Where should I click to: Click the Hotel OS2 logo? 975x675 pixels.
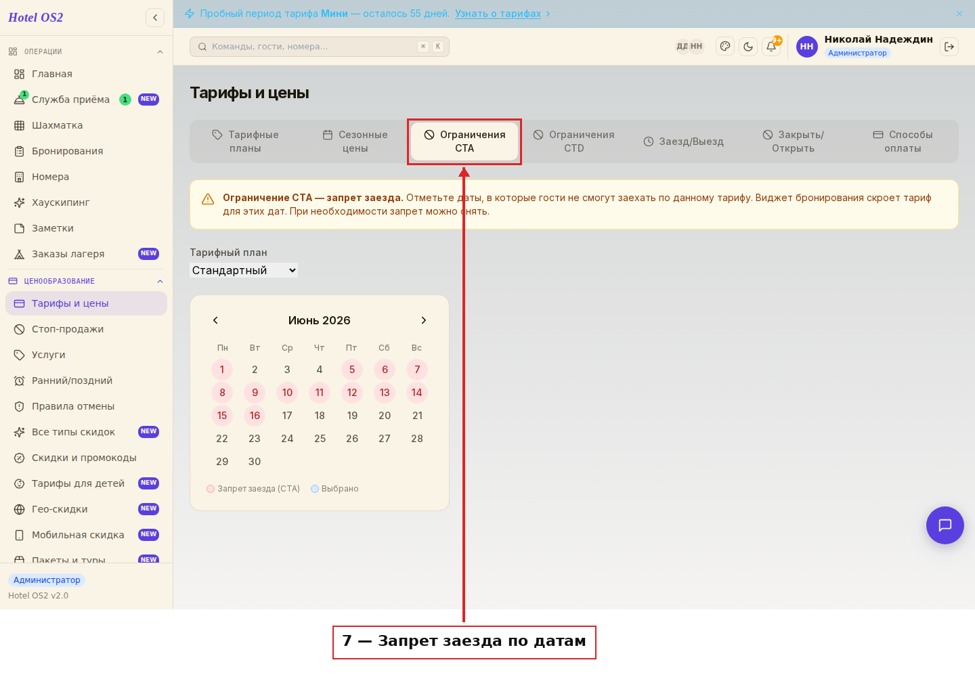pos(36,18)
